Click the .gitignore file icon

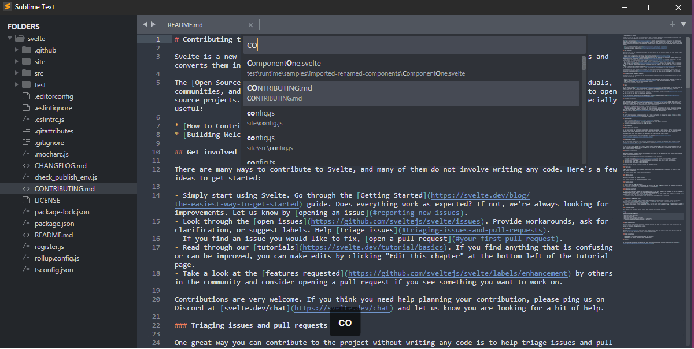(26, 143)
